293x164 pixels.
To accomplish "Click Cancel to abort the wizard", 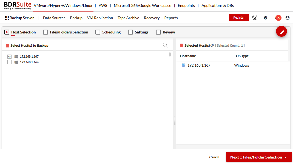I will (214, 157).
